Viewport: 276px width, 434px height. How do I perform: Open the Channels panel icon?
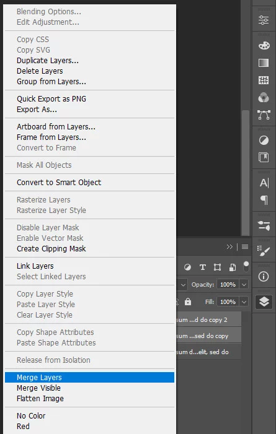(264, 97)
